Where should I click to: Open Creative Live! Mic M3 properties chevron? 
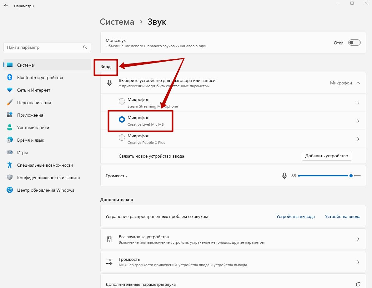[x=358, y=121]
